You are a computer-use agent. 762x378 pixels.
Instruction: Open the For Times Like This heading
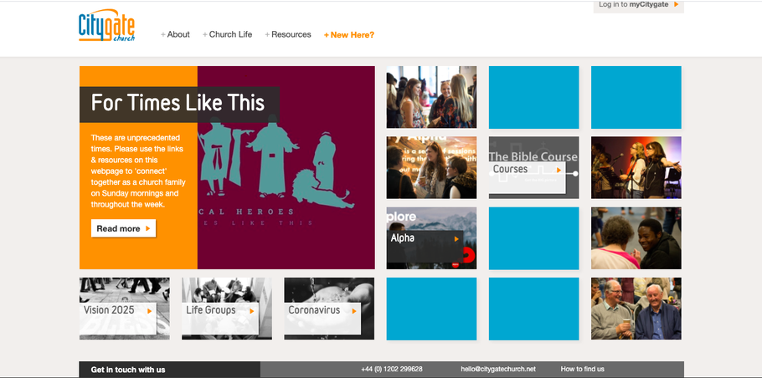tap(179, 104)
